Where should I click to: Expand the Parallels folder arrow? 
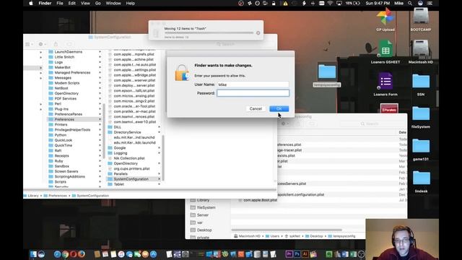click(x=159, y=174)
